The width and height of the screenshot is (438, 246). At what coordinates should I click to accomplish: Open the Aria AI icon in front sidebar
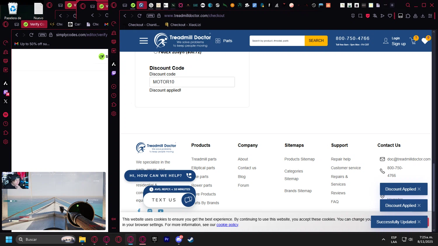(x=114, y=64)
